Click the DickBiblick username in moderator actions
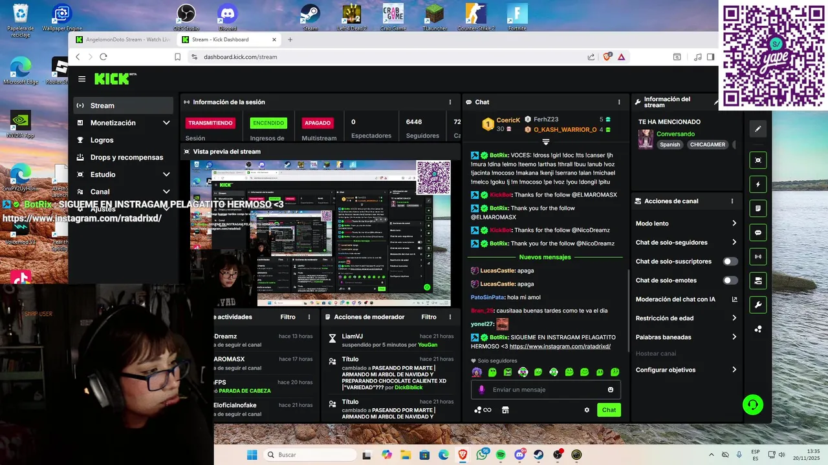This screenshot has height=465, width=828. pos(408,387)
